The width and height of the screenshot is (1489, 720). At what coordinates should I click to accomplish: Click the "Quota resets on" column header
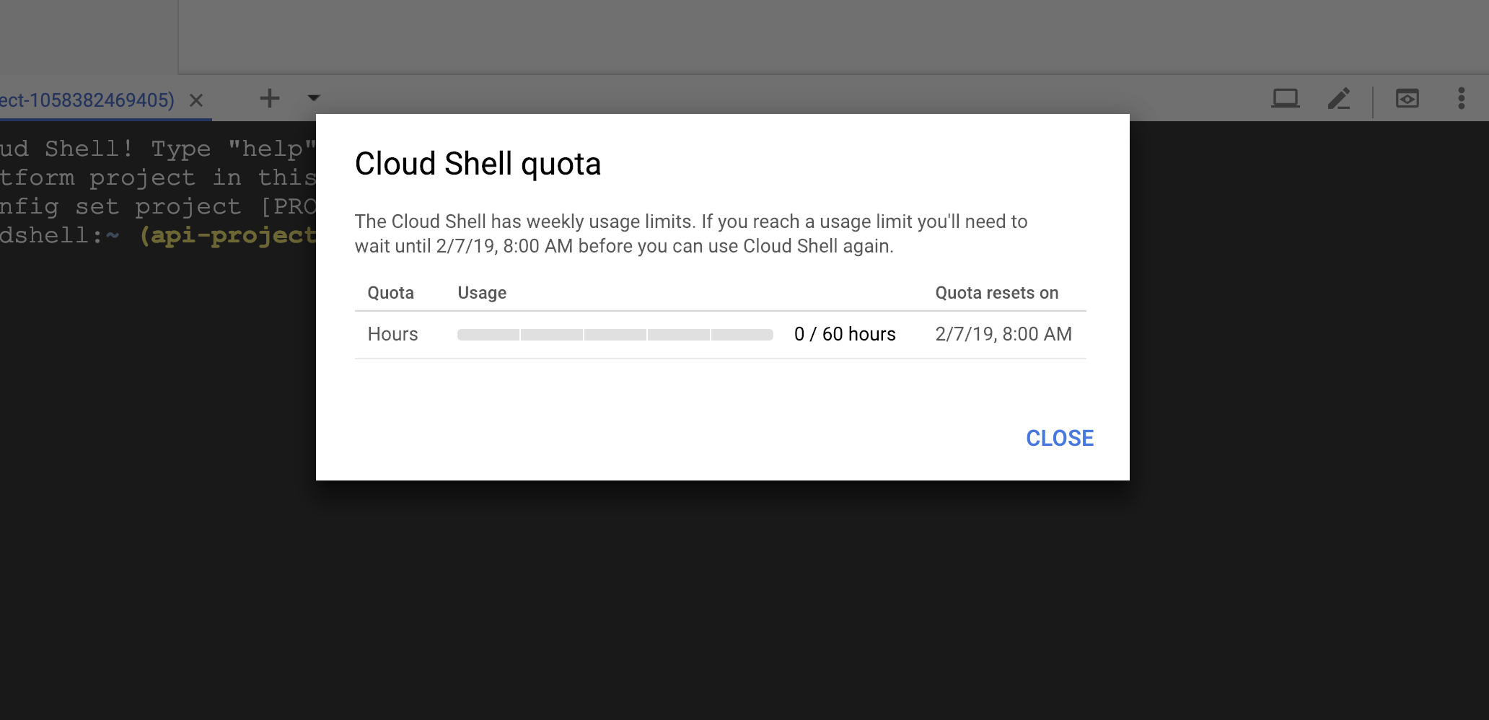(x=996, y=293)
